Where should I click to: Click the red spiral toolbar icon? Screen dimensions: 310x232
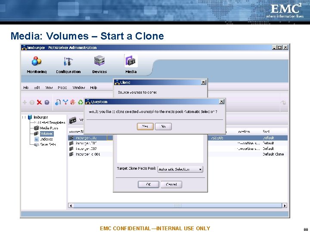[x=73, y=102]
